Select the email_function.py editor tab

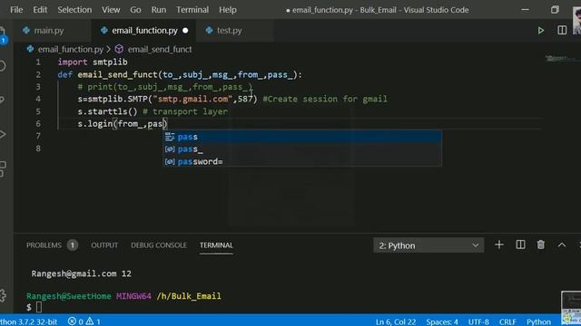pyautogui.click(x=144, y=31)
